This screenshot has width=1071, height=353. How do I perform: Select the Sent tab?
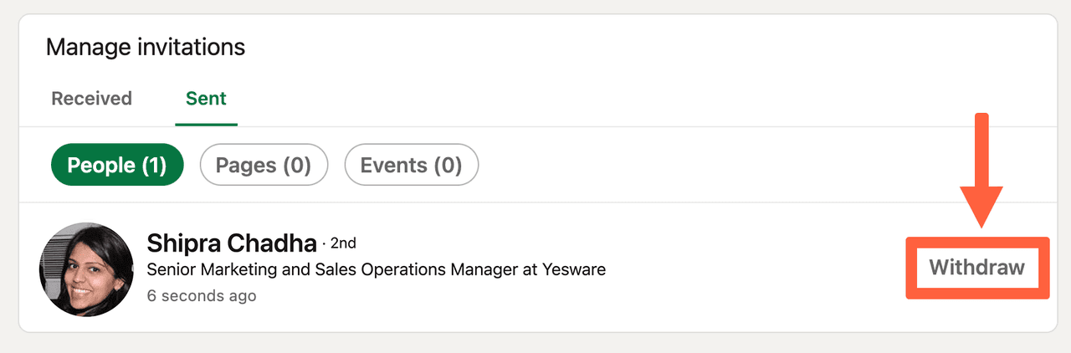[x=206, y=99]
